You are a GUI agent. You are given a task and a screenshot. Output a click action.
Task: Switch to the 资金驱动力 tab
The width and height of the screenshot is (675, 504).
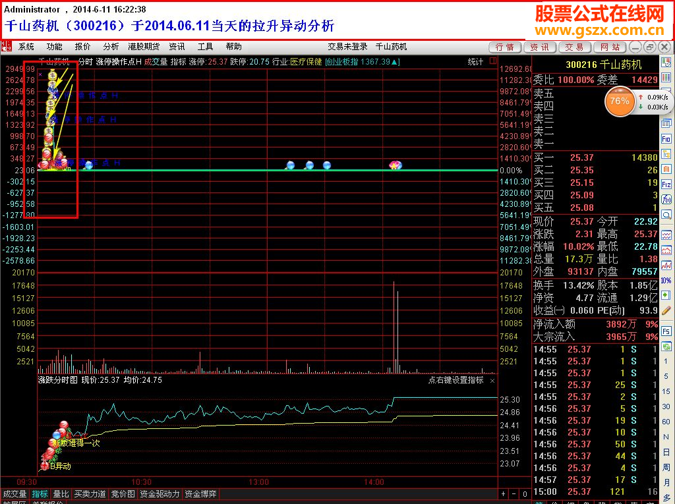click(160, 493)
